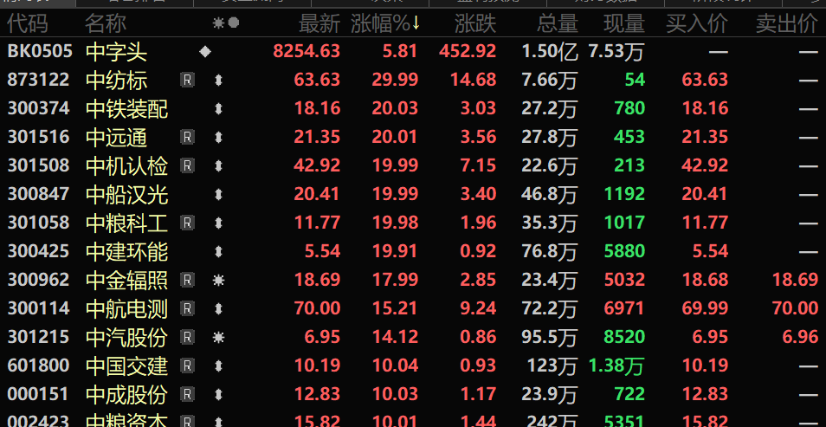
Task: Open stock 中汽股份
Action: pyautogui.click(x=127, y=336)
